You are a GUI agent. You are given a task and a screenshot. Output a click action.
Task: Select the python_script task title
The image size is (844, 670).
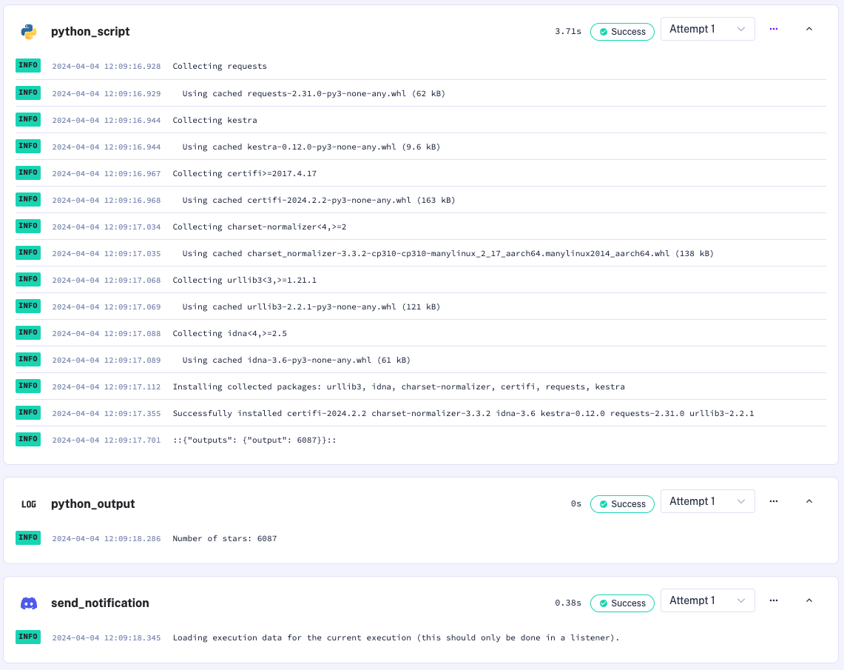pyautogui.click(x=90, y=31)
